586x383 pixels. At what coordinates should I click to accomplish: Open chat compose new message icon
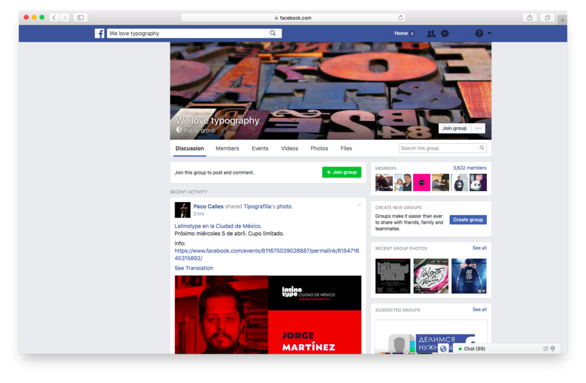pos(545,349)
